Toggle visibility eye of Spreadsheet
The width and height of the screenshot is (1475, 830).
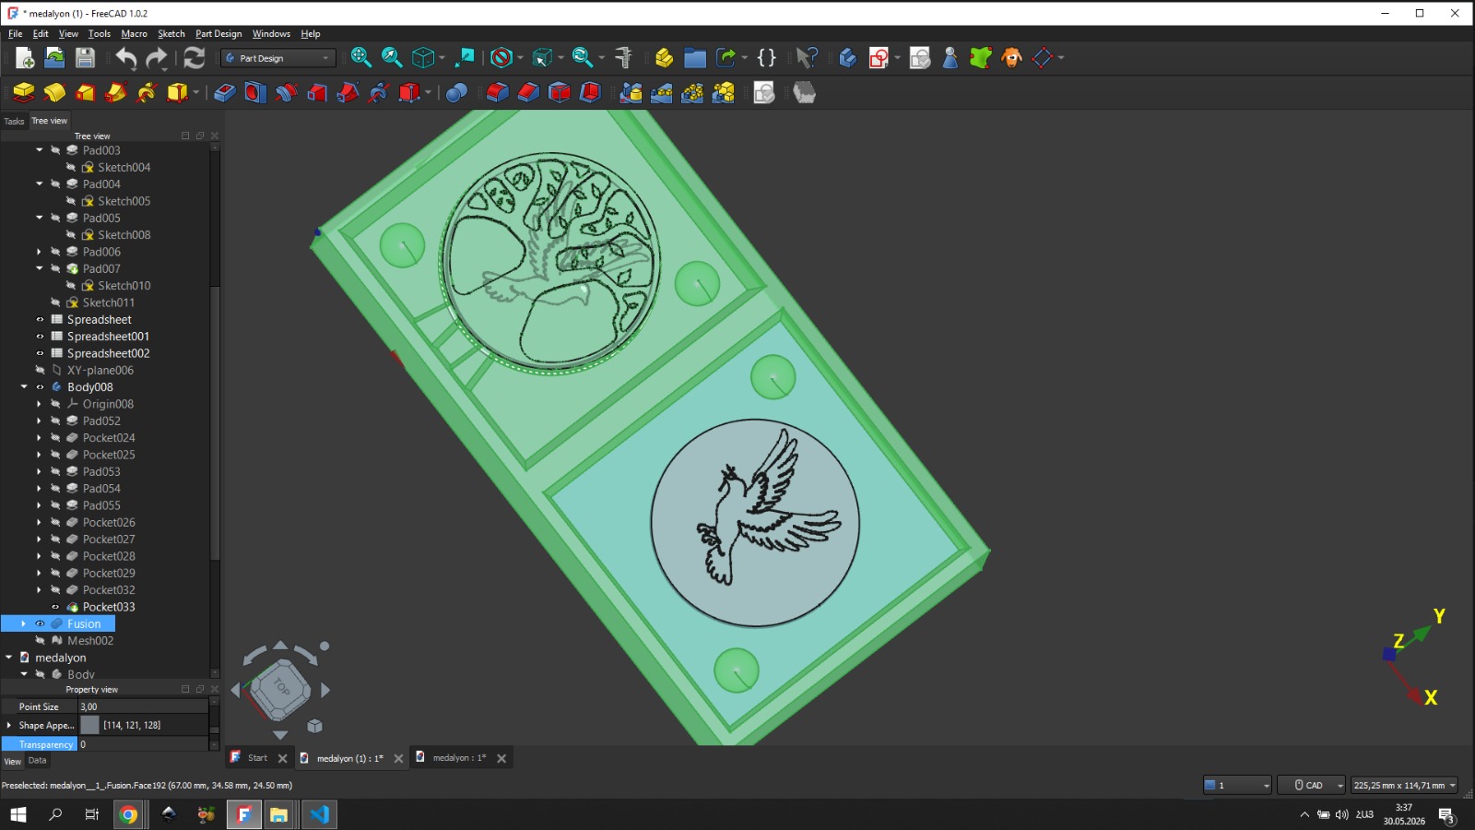40,320
